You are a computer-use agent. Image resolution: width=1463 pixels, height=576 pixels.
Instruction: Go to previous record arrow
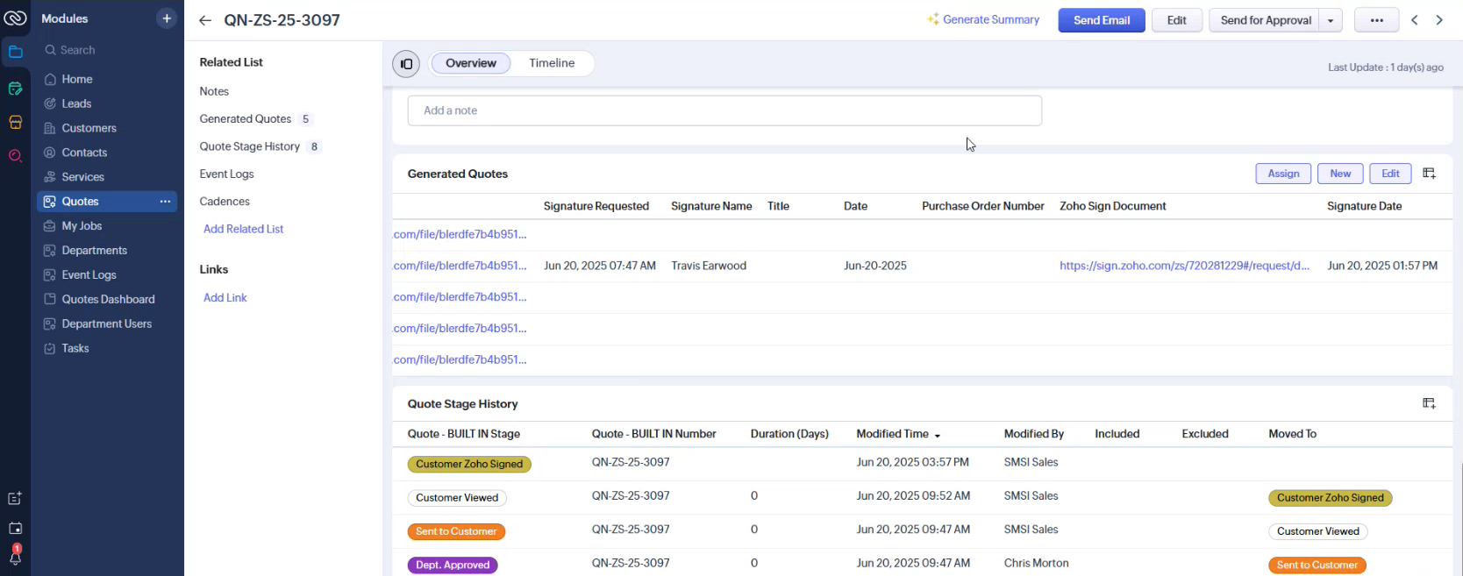point(1415,20)
